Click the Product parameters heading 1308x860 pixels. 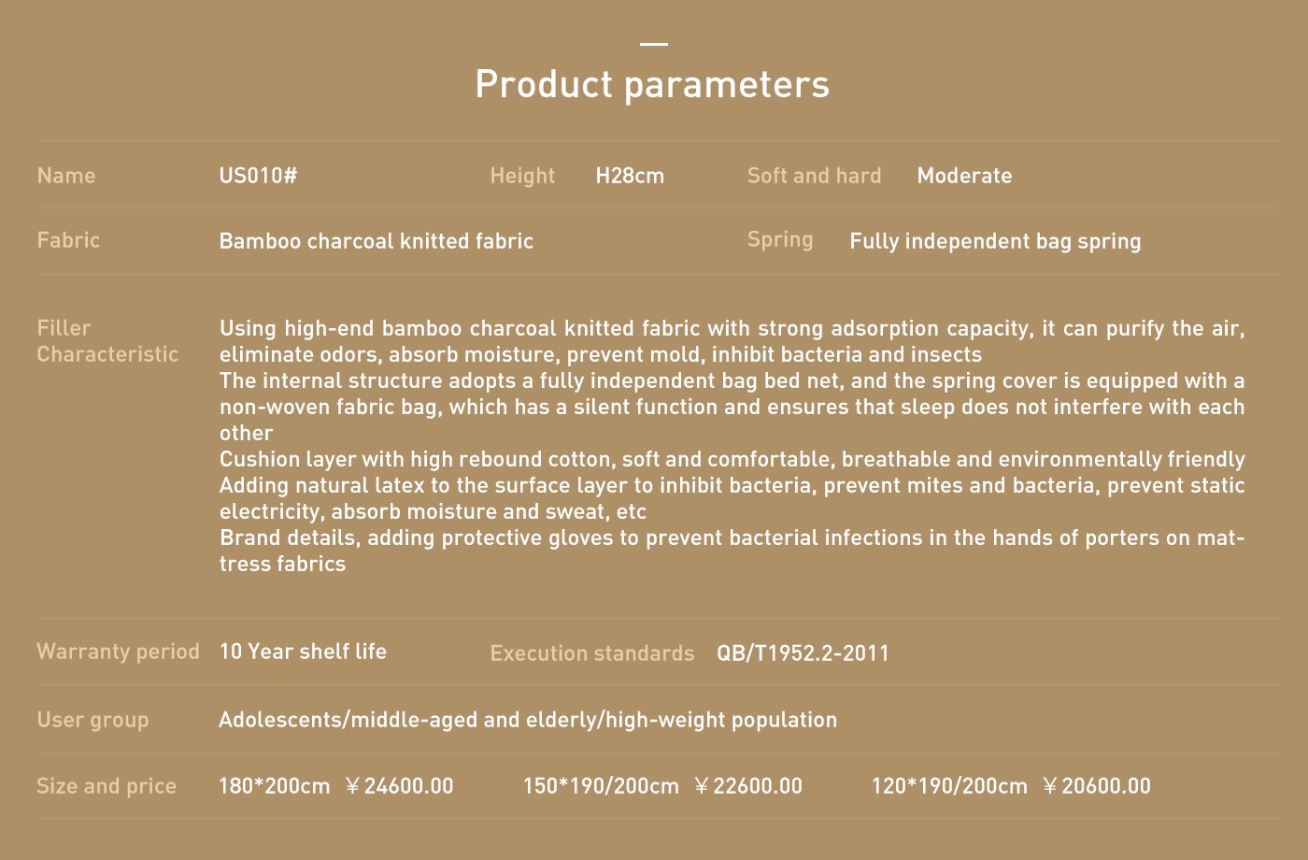point(652,84)
